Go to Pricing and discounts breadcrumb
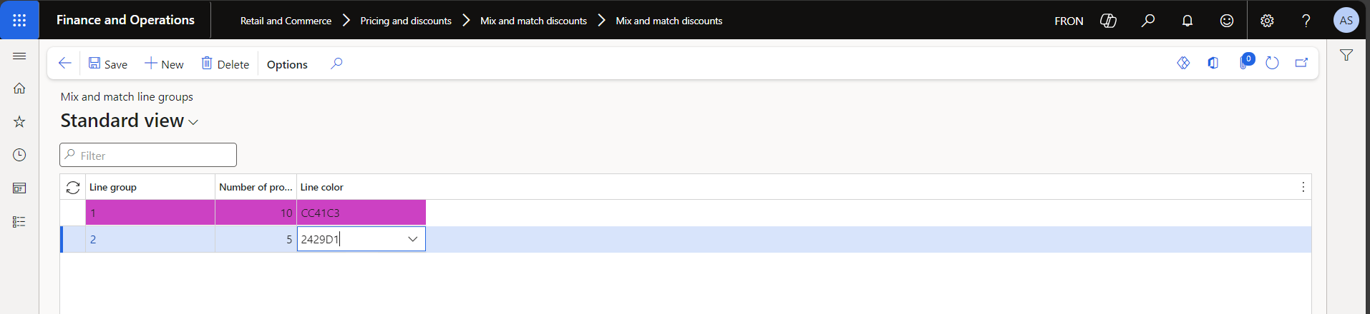Viewport: 1370px width, 314px height. [406, 21]
